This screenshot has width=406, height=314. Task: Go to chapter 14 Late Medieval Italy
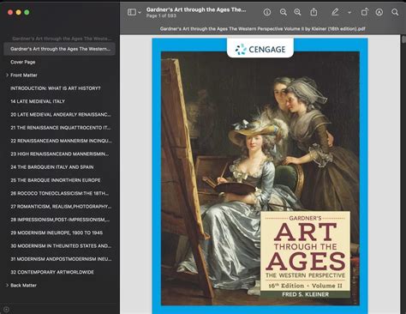tap(38, 101)
